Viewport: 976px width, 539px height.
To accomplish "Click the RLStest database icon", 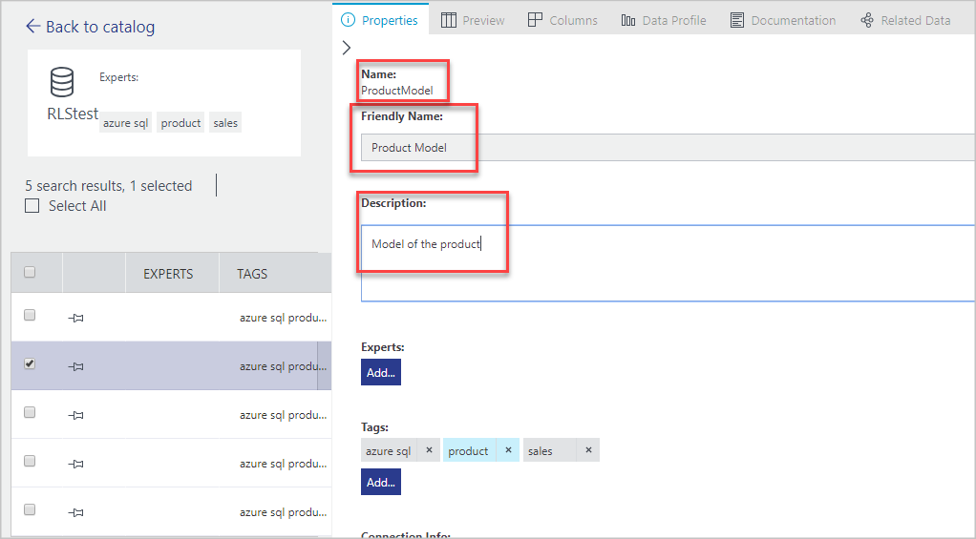I will coord(62,82).
